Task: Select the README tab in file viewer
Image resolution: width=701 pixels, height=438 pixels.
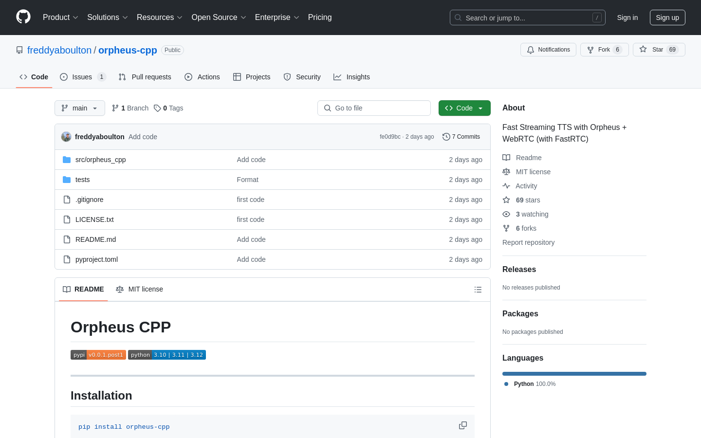Action: click(83, 289)
